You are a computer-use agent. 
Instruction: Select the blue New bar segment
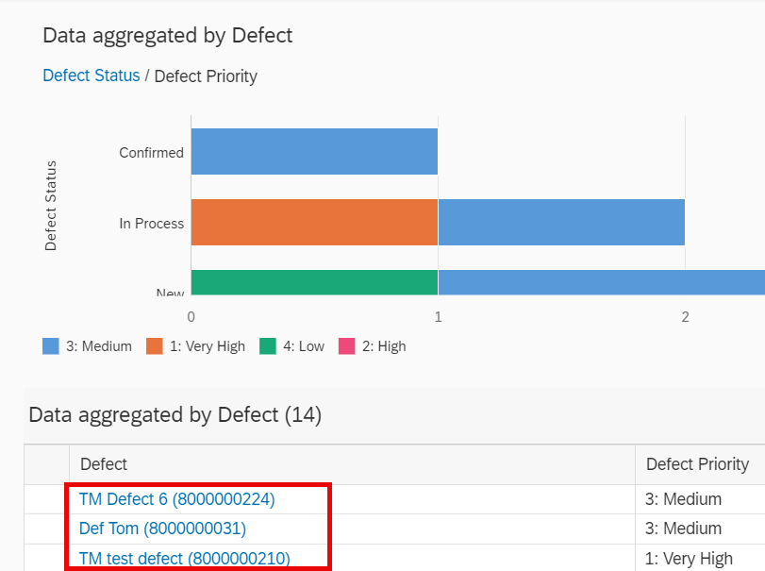click(601, 282)
